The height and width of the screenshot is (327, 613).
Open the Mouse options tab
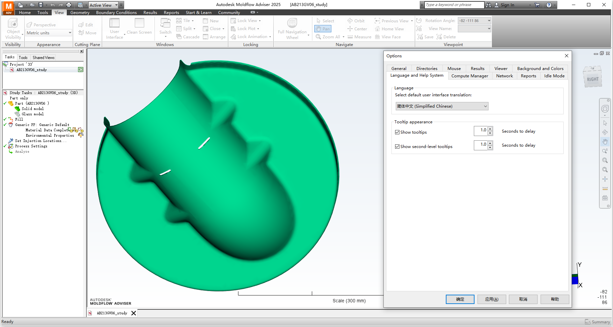[454, 69]
